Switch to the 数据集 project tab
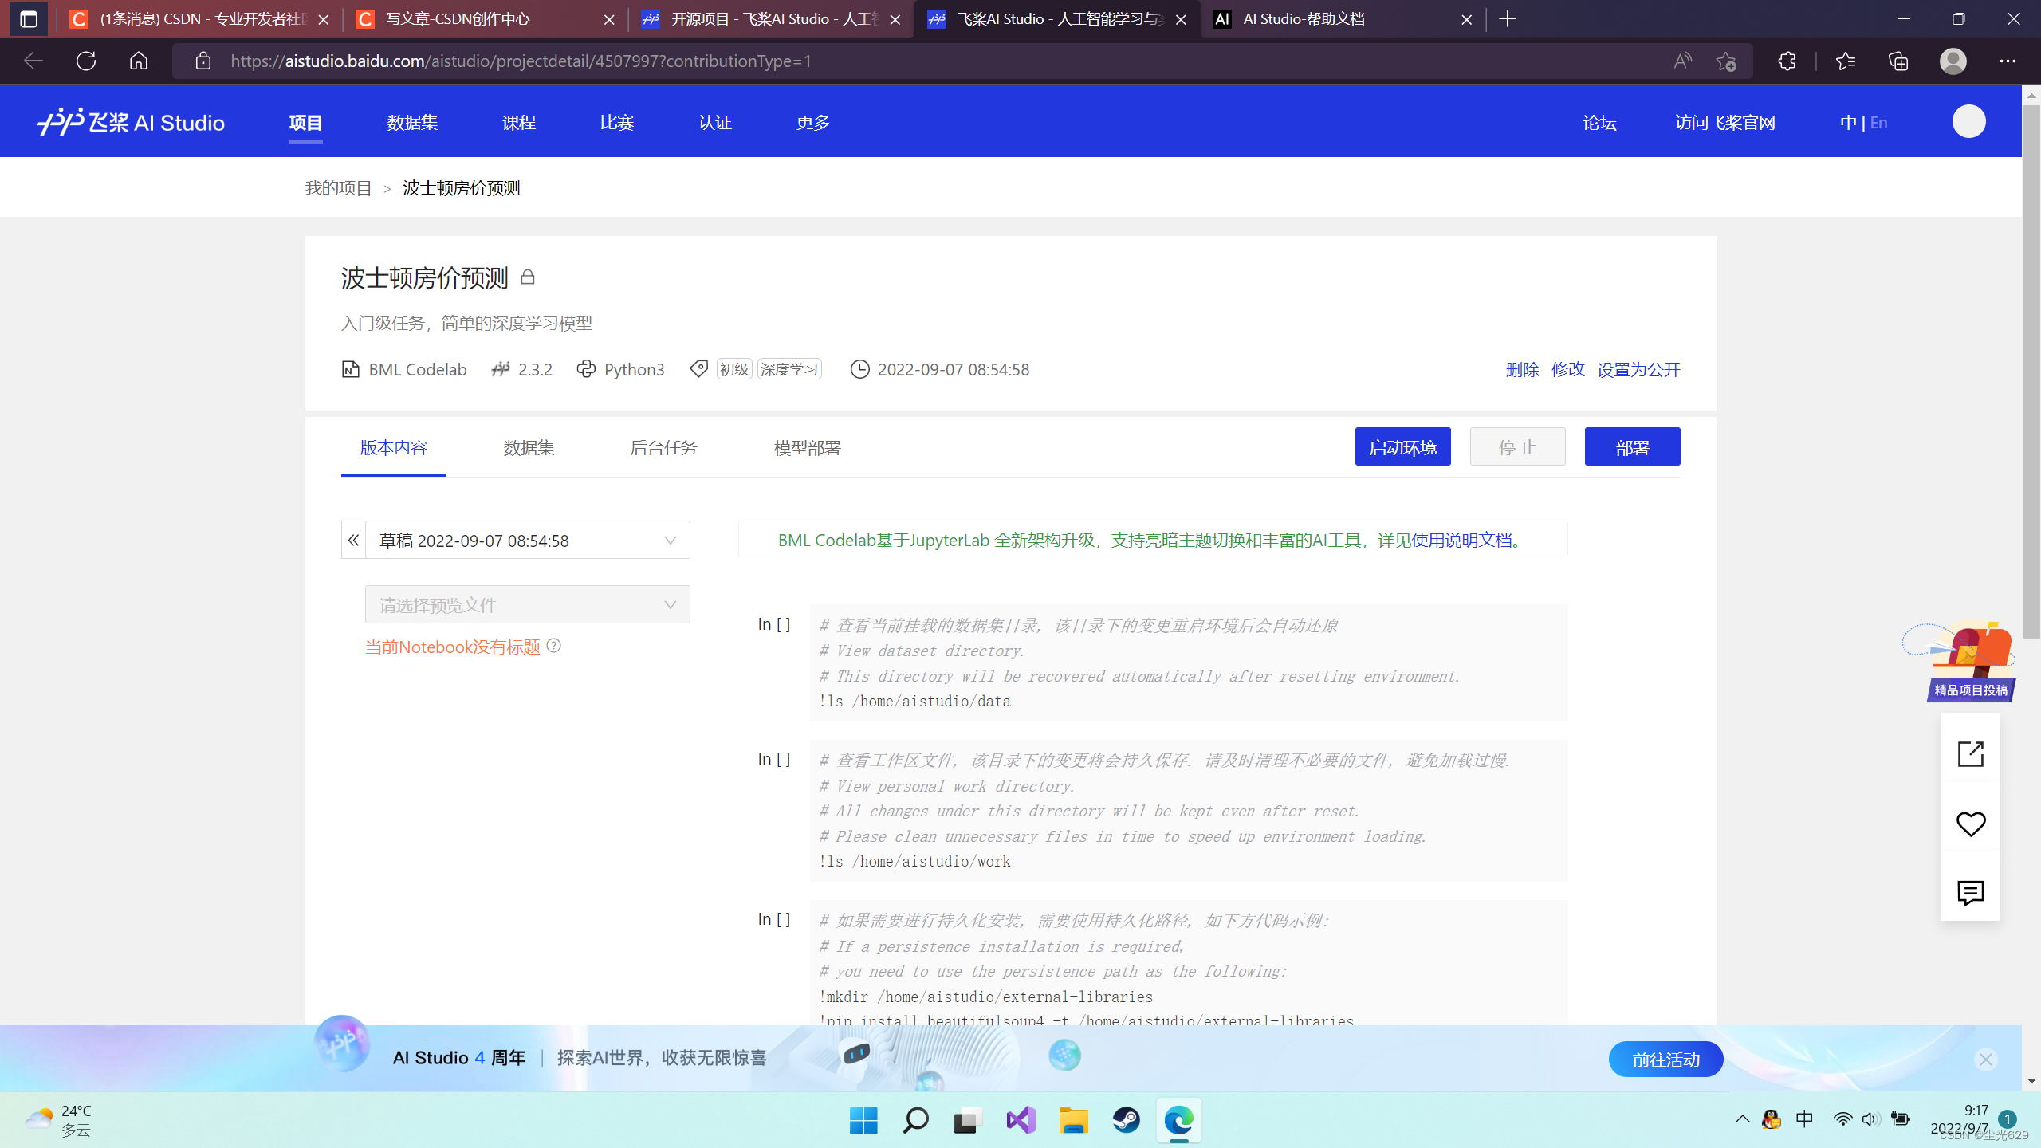2041x1148 pixels. tap(529, 447)
